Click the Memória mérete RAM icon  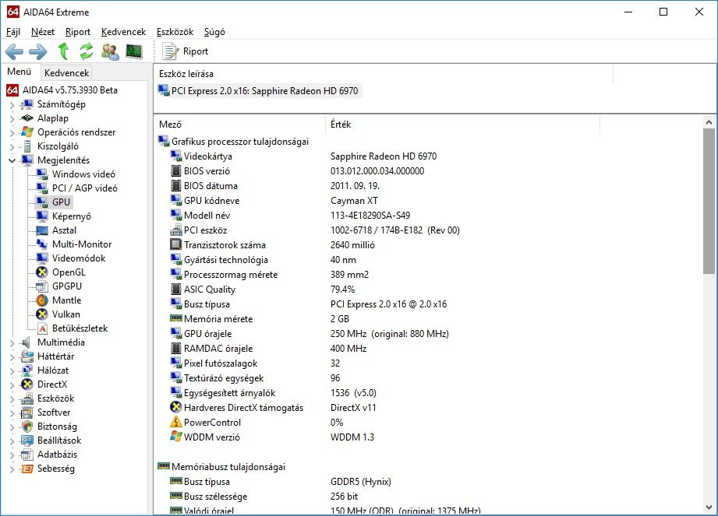(176, 318)
